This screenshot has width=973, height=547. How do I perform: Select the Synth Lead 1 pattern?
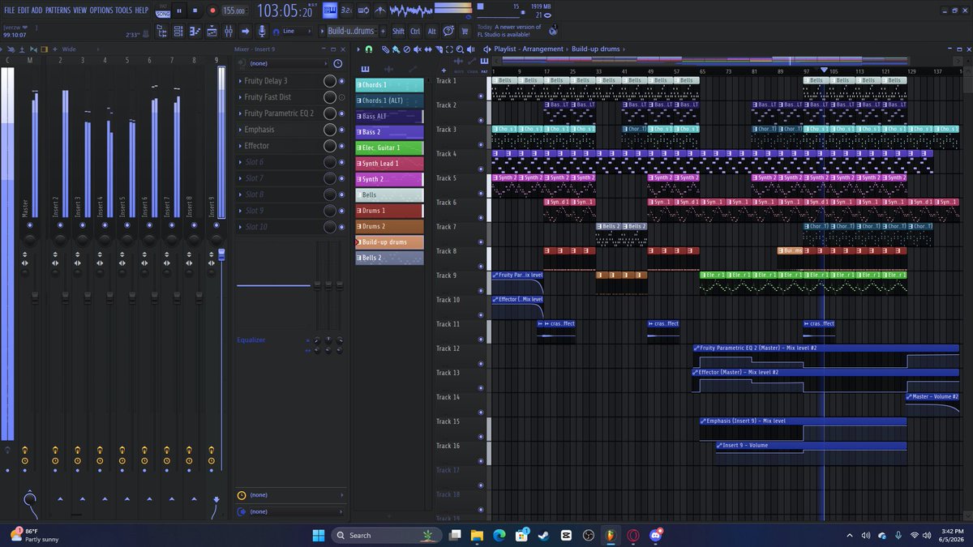389,164
